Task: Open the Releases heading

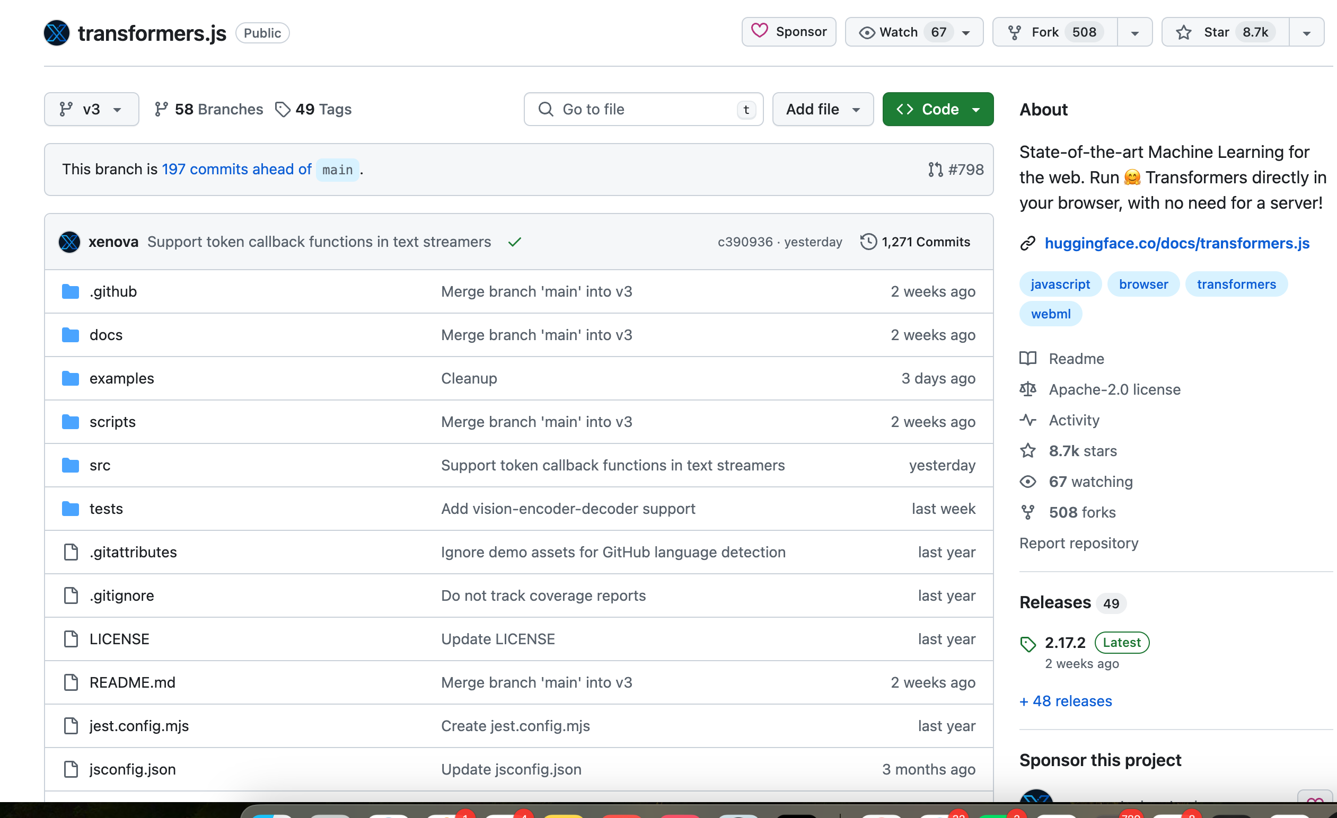Action: click(x=1055, y=602)
